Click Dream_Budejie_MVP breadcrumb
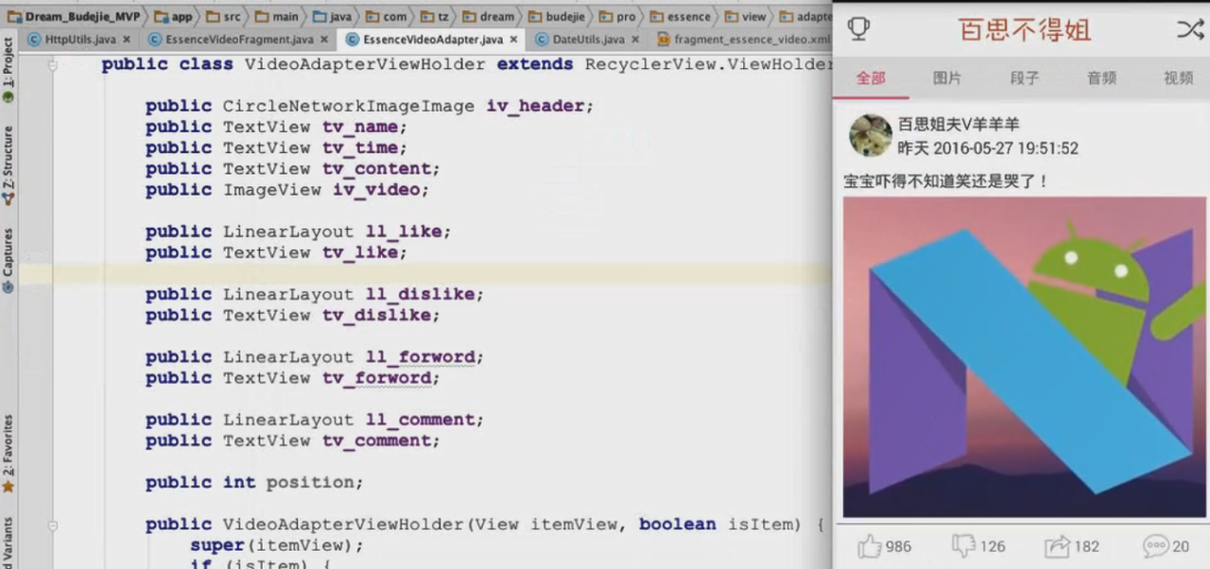This screenshot has width=1210, height=569. pos(74,16)
